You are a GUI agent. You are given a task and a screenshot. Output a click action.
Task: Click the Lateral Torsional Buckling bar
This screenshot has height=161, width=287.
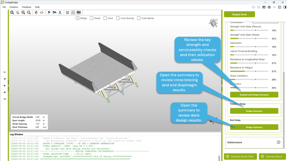249,55
